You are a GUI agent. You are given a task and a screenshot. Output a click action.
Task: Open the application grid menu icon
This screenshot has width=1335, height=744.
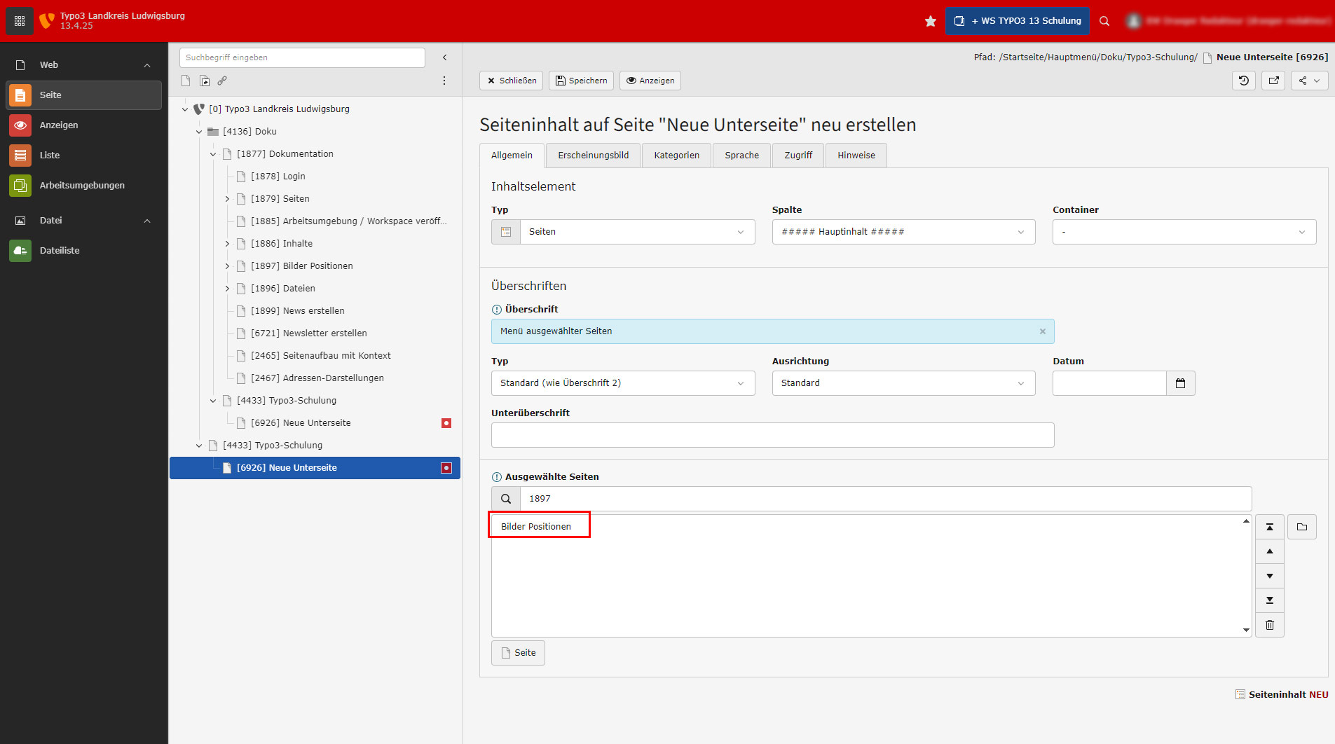19,21
